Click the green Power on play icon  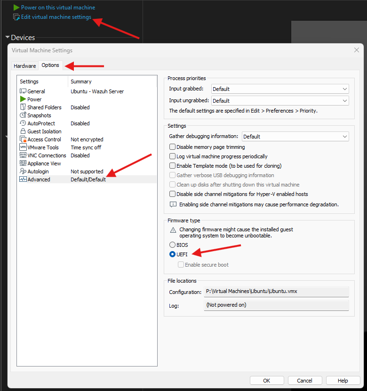pos(16,8)
